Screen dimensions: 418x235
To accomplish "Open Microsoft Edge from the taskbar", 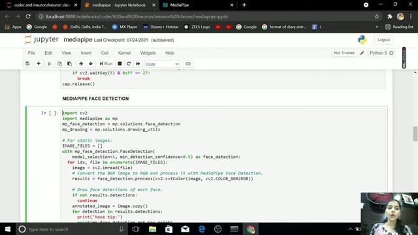I will 202,229.
